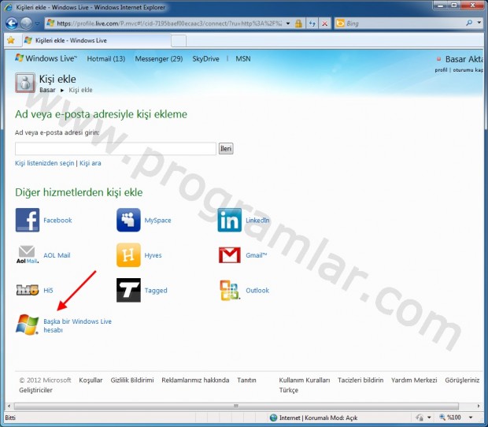Open a new blank browser tab
This screenshot has width=488, height=427.
(179, 41)
